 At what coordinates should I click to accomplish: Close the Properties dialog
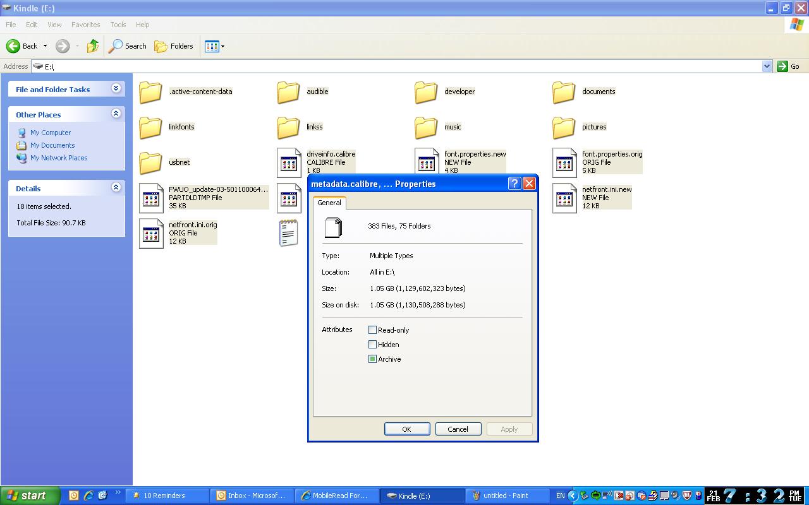529,184
